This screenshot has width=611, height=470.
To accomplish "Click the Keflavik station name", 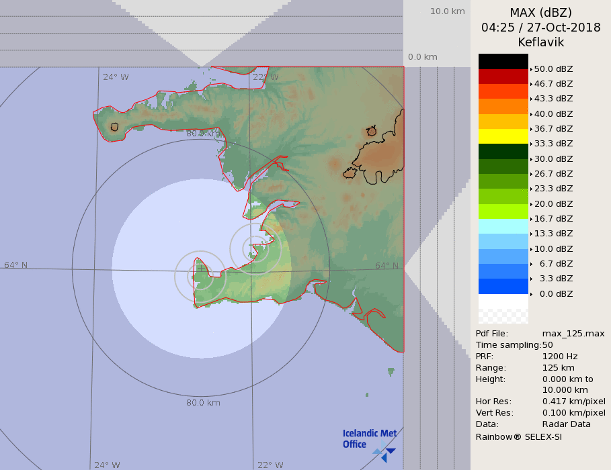I will 540,42.
